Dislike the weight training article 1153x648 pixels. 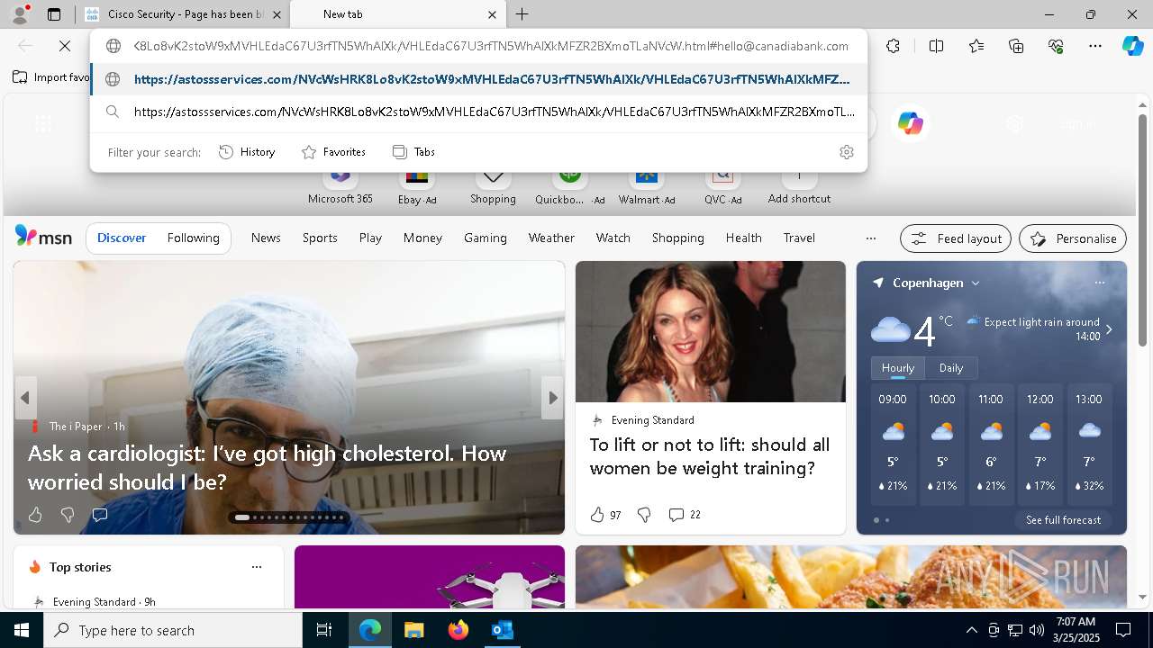(644, 515)
